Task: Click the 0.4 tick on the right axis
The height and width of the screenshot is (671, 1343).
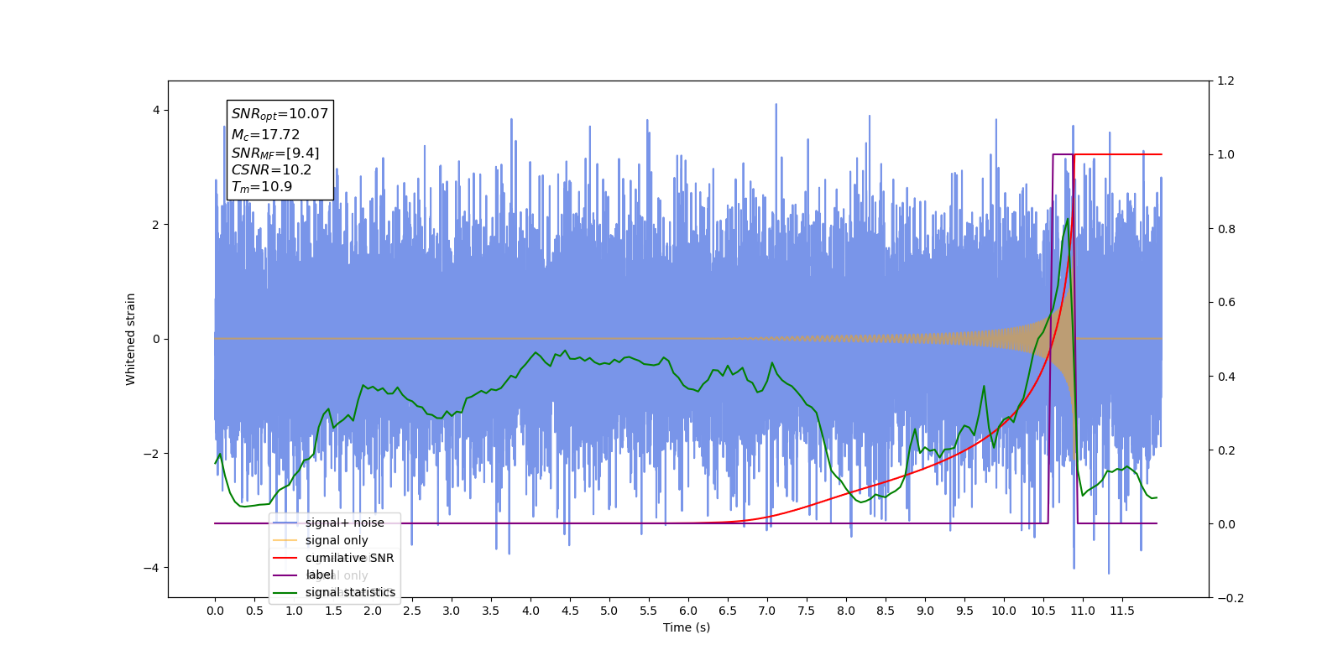Action: (x=1225, y=377)
